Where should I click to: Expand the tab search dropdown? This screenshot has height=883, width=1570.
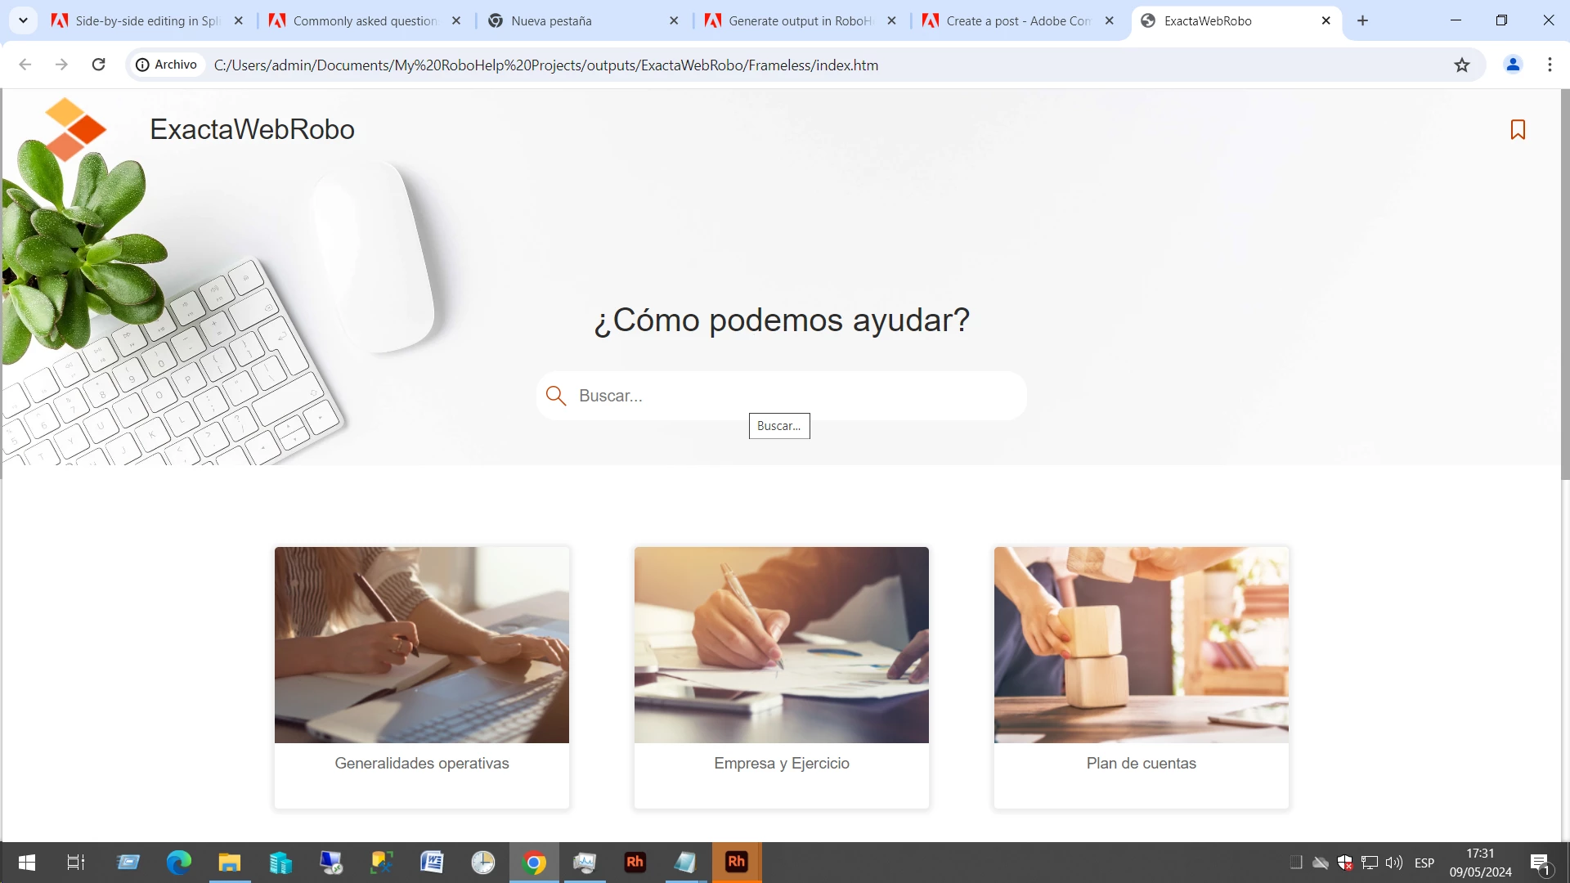coord(23,20)
